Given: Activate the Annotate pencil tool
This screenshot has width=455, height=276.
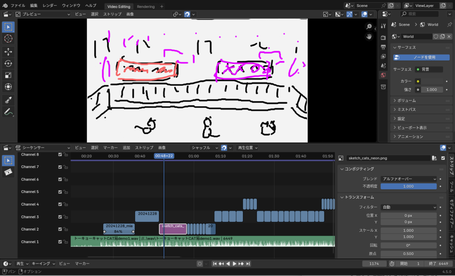Looking at the screenshot, I should [x=8, y=112].
